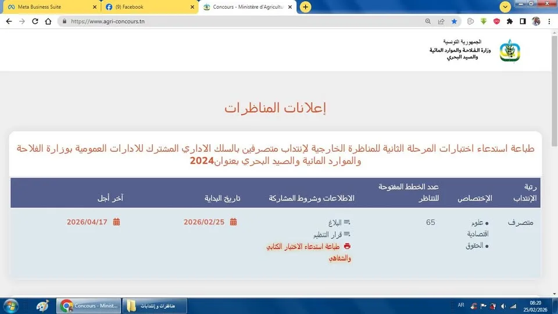558x314 pixels.
Task: Click the zoom magnifier icon in address bar
Action: coord(428,21)
